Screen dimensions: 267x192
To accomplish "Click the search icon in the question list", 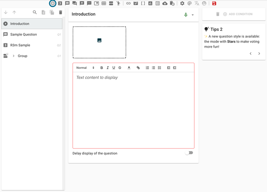I will point(35,13).
